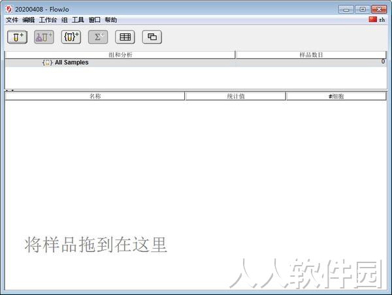Open the Layout Editor overlapping windows icon
392x295 pixels.
(152, 37)
